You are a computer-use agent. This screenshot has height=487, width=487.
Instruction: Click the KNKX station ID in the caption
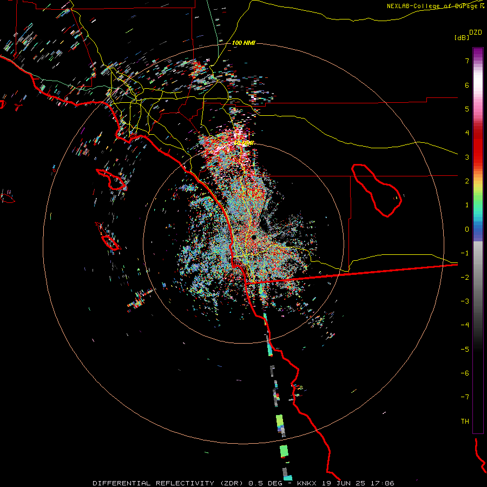pyautogui.click(x=307, y=483)
